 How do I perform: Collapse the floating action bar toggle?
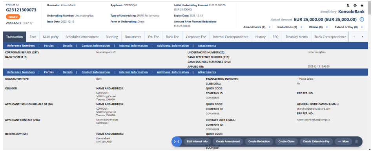(x=177, y=141)
